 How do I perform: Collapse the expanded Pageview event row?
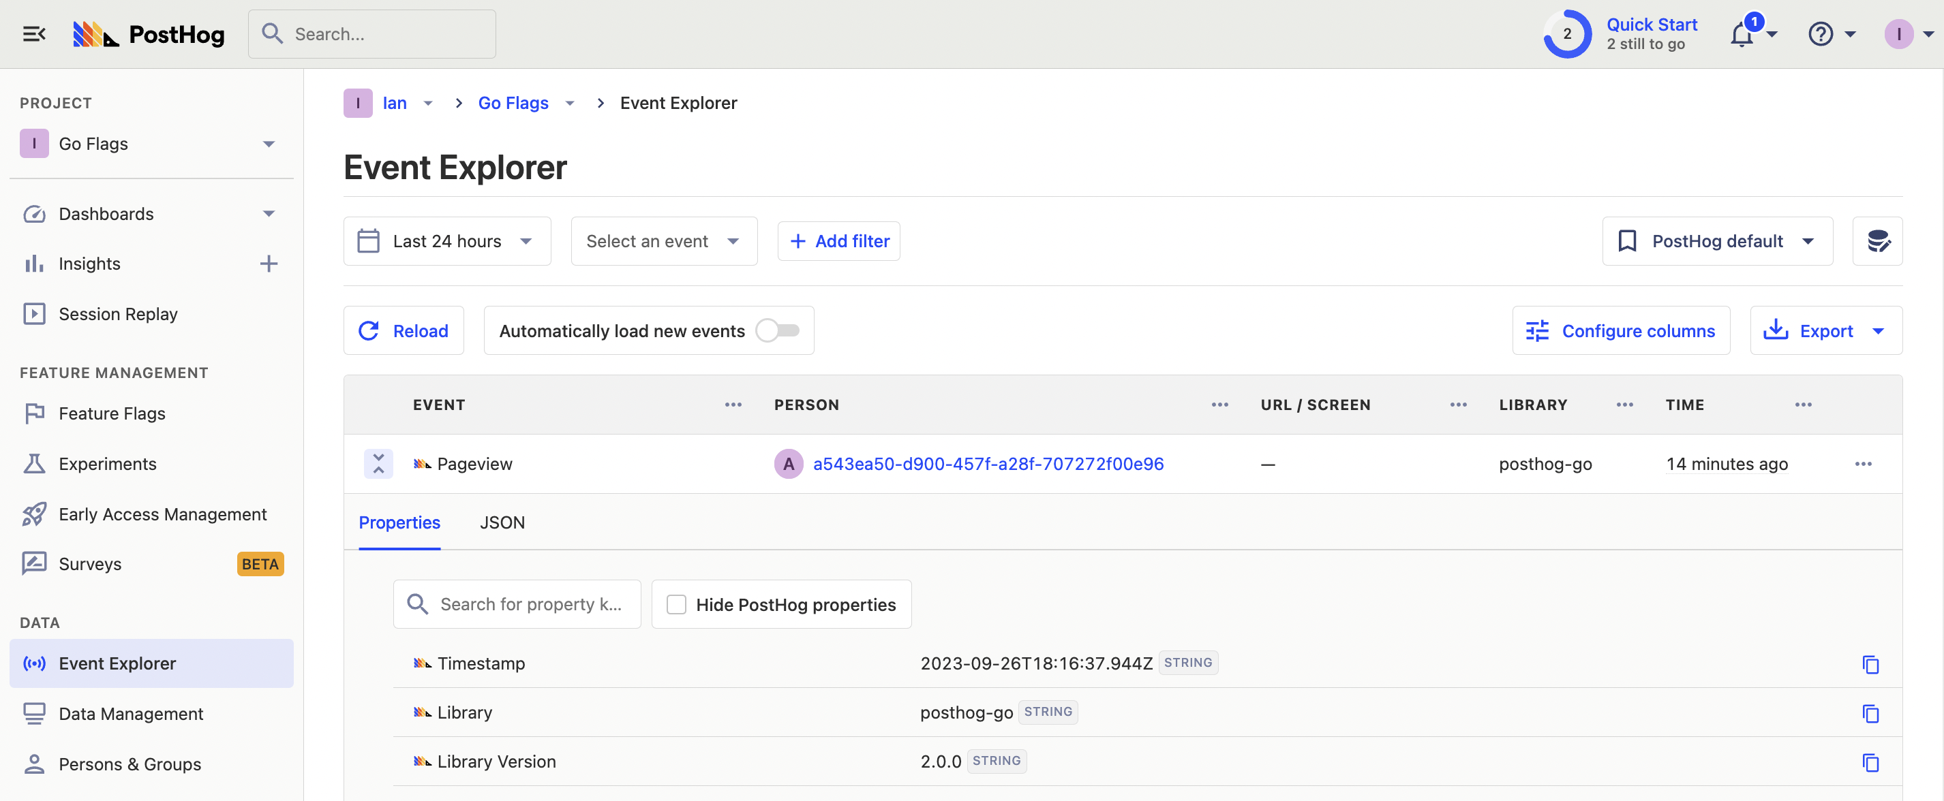coord(378,464)
